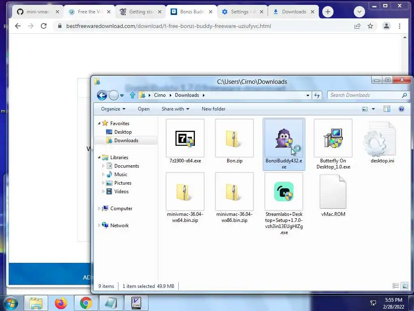Click the Mini vMac icon in taskbar

point(136,303)
